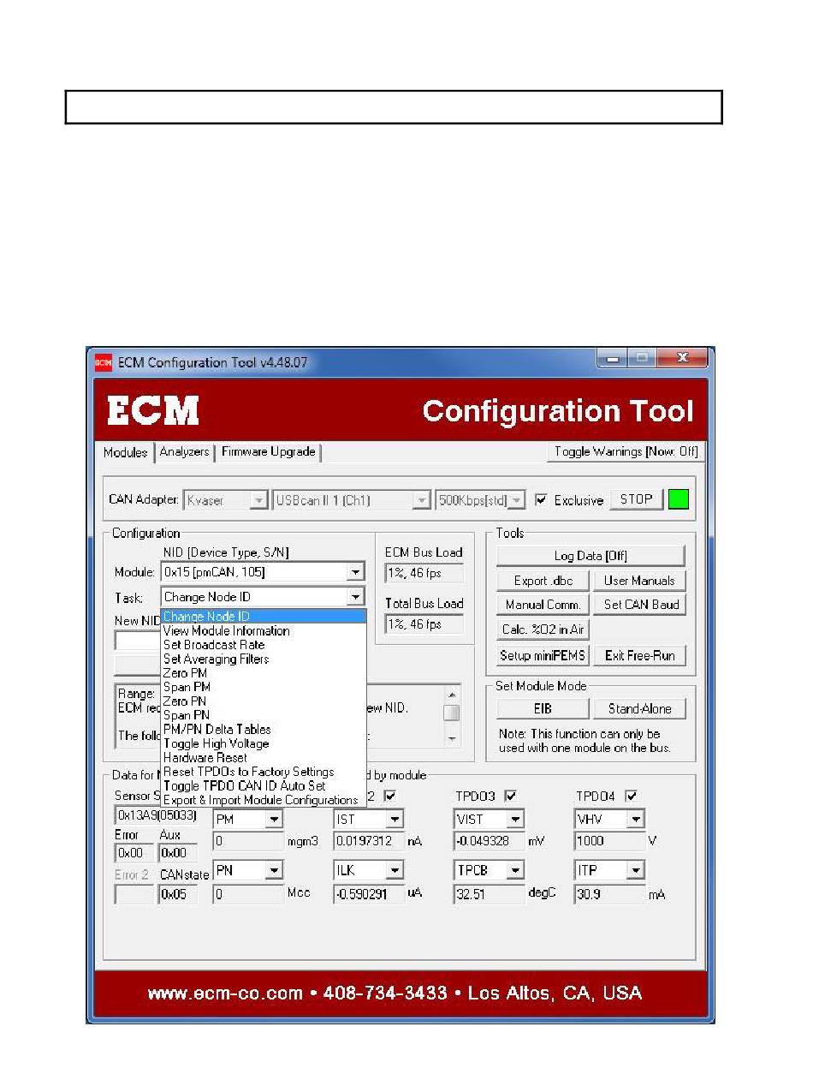Image resolution: width=813 pixels, height=1074 pixels.
Task: Open the Module NID dropdown
Action: point(356,572)
